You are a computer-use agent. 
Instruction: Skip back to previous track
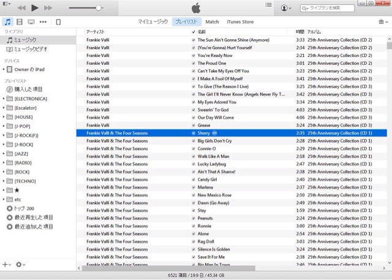[x=22, y=8]
